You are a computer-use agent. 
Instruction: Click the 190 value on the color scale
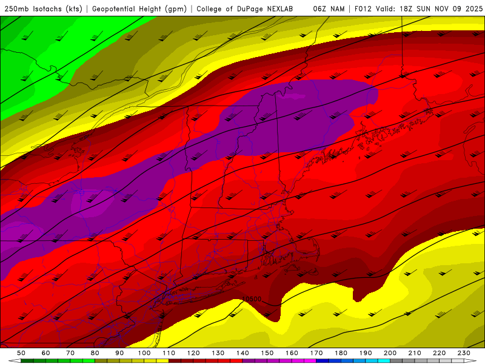366,353
